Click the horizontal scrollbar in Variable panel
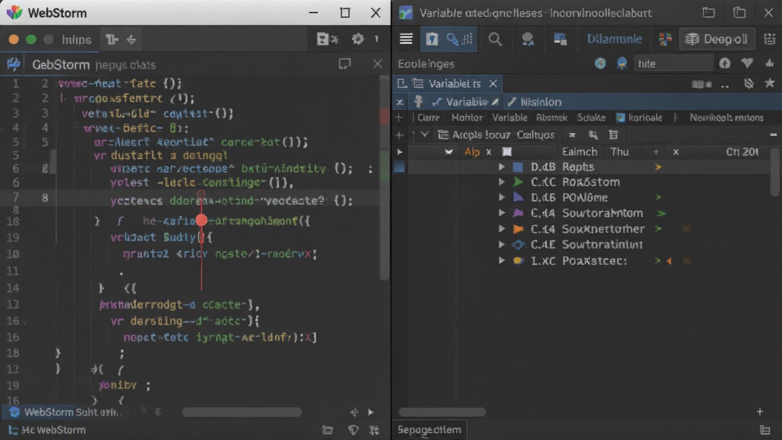The width and height of the screenshot is (782, 440). coord(442,412)
